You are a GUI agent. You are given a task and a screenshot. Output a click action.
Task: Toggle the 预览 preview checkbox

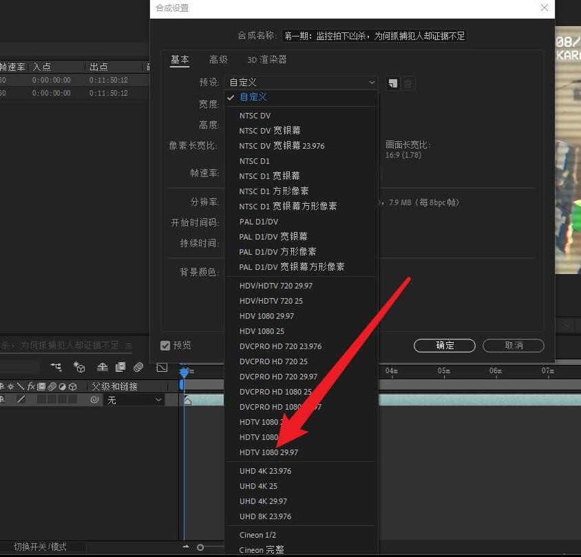click(165, 346)
